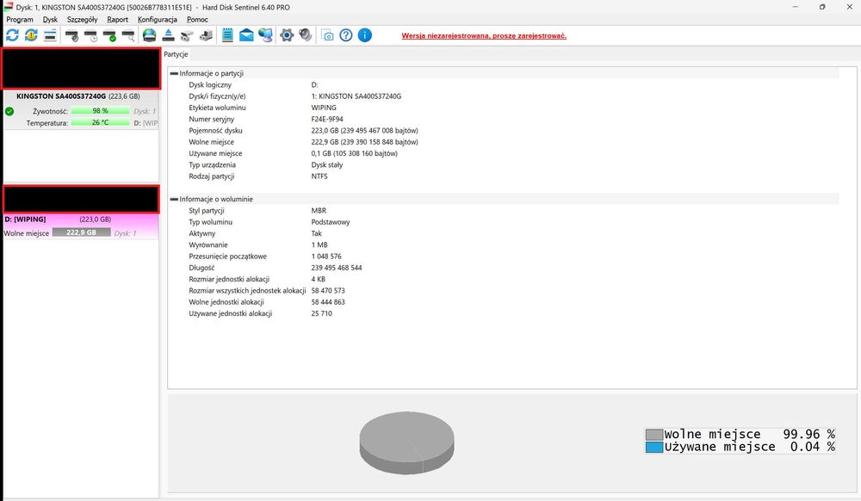Click the green health status checkmark icon
Image resolution: width=861 pixels, height=501 pixels.
9,111
